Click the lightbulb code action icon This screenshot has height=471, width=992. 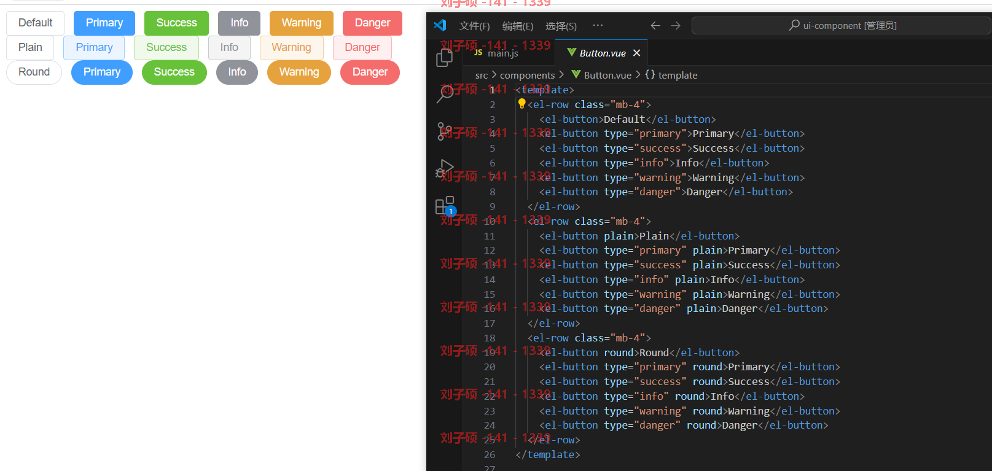point(521,103)
